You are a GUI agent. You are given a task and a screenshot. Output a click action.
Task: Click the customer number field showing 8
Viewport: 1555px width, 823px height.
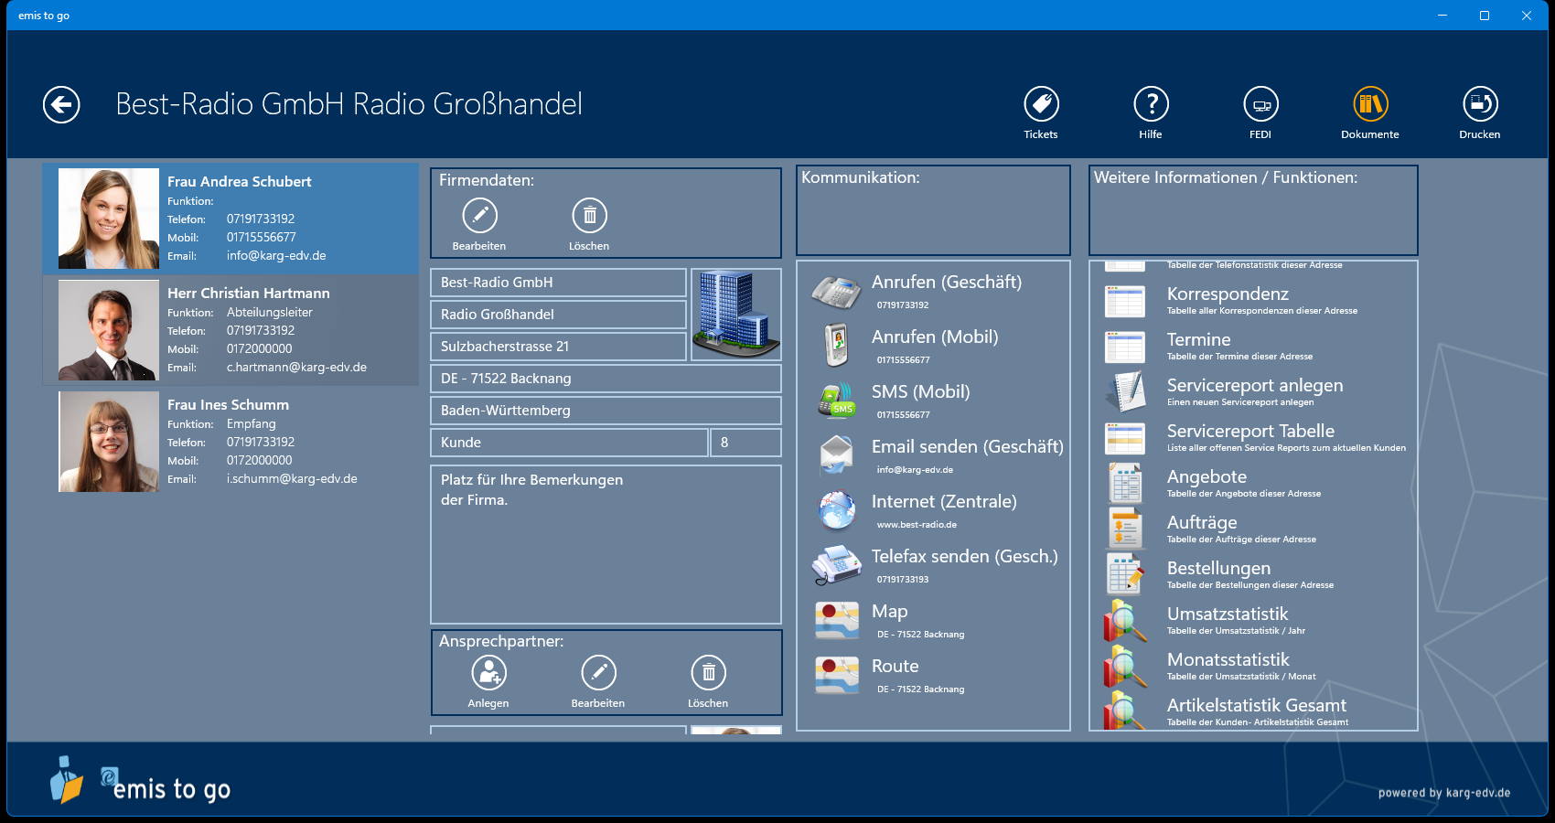(746, 443)
